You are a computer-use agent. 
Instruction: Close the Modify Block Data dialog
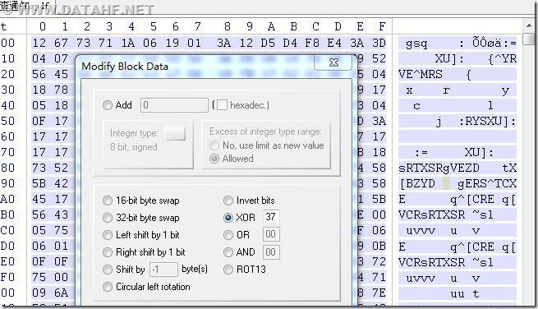tap(333, 62)
